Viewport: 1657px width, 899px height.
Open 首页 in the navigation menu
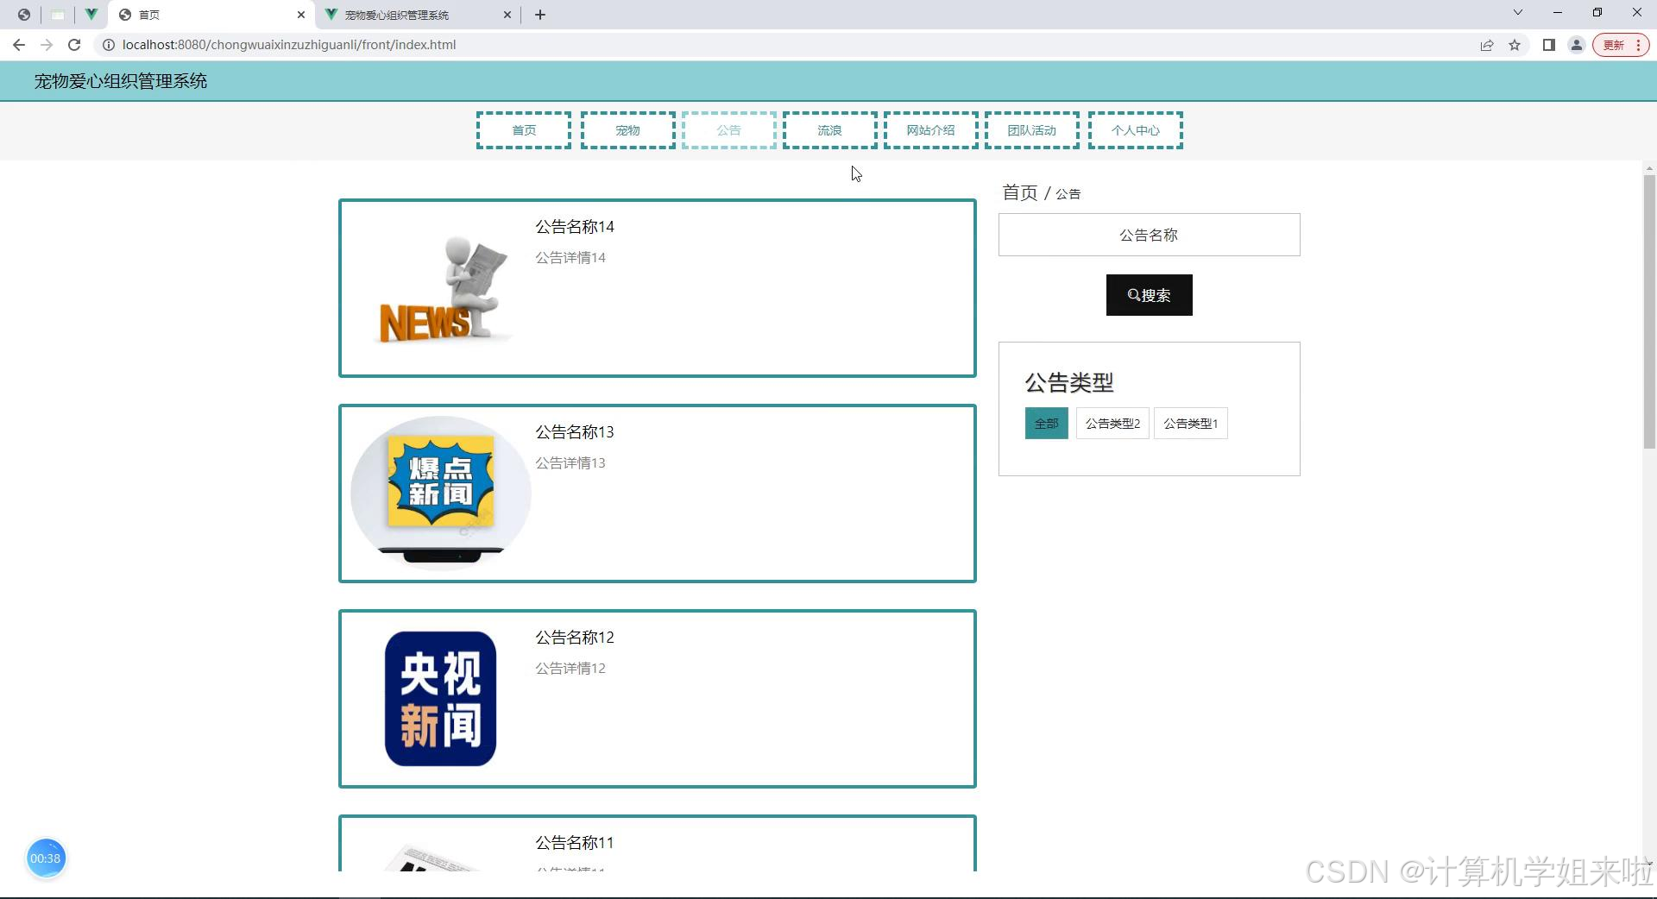click(524, 130)
